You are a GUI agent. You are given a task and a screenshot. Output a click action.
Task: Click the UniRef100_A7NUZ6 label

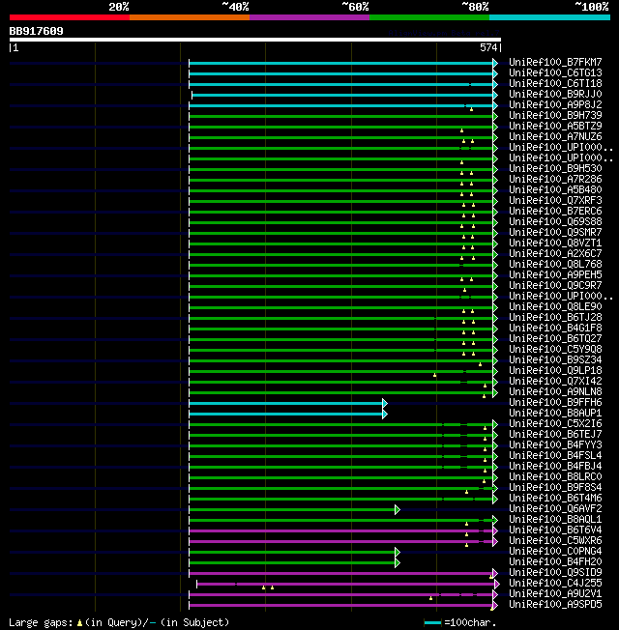click(555, 137)
